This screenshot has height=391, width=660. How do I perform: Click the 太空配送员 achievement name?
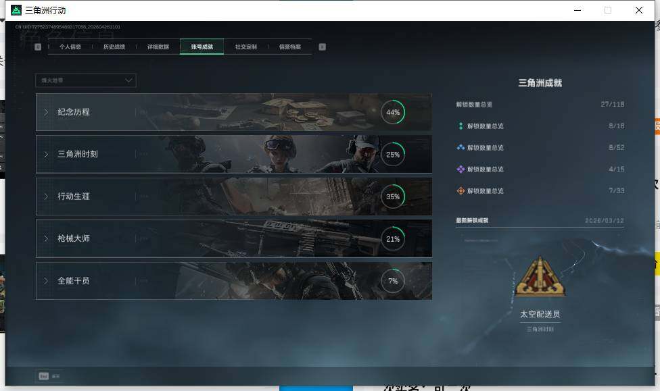pyautogui.click(x=540, y=314)
